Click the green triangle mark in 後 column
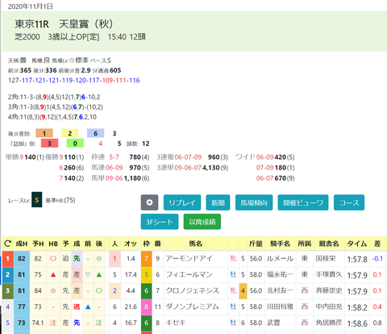Image resolution: width=387 pixels, height=334 pixels. 99,274
